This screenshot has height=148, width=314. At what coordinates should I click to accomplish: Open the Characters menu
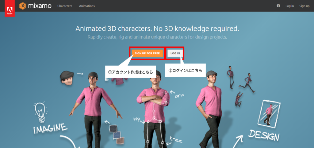pos(65,6)
